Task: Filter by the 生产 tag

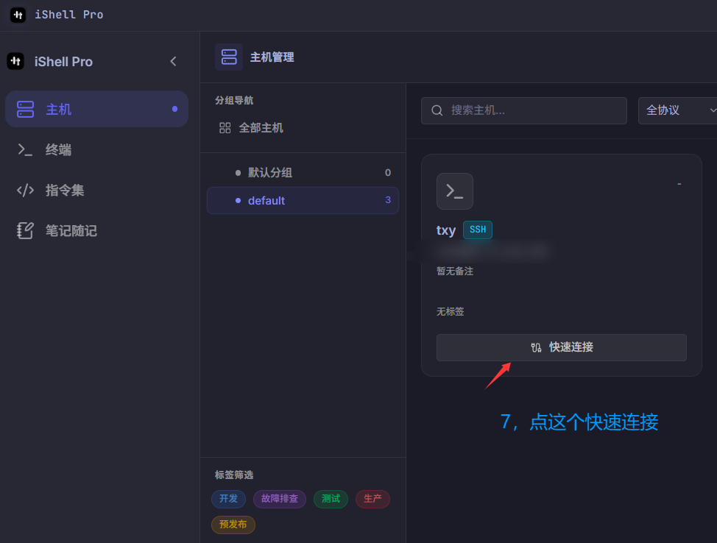Action: point(372,499)
